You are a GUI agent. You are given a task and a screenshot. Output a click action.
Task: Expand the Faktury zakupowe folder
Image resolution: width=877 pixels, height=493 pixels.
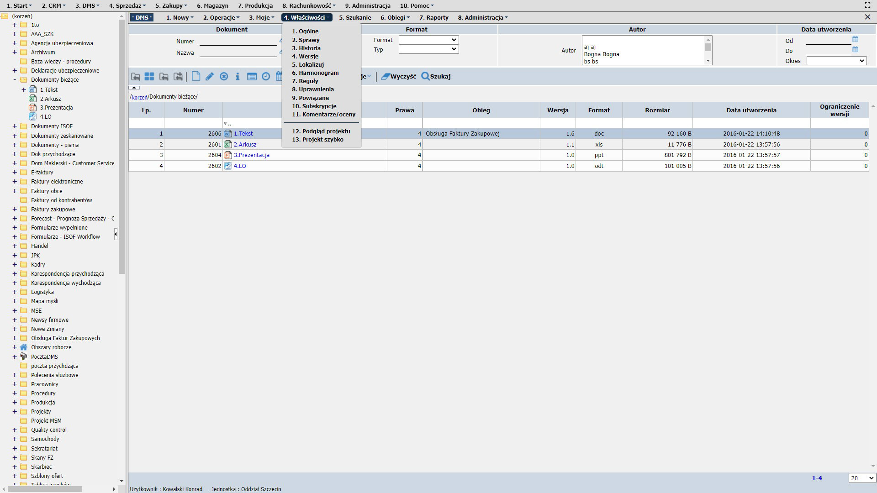tap(15, 210)
